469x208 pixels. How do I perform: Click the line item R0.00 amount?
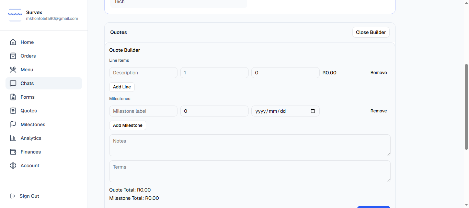point(329,73)
